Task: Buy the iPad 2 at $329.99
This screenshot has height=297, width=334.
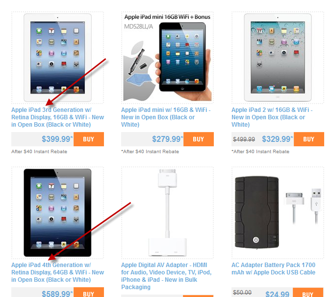Action: pos(309,139)
